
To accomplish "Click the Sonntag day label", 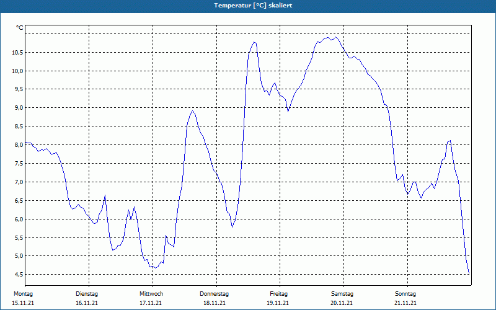I will pos(405,294).
